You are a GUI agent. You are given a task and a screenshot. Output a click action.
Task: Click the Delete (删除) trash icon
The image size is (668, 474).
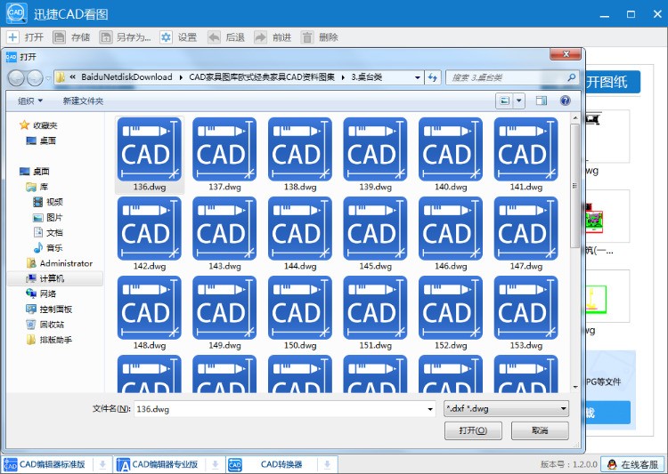click(306, 37)
